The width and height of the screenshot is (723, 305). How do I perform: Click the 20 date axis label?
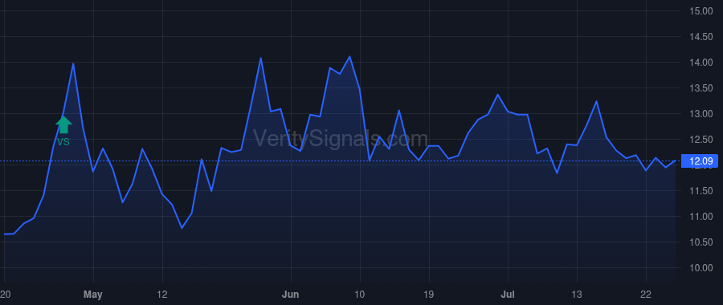(5, 295)
